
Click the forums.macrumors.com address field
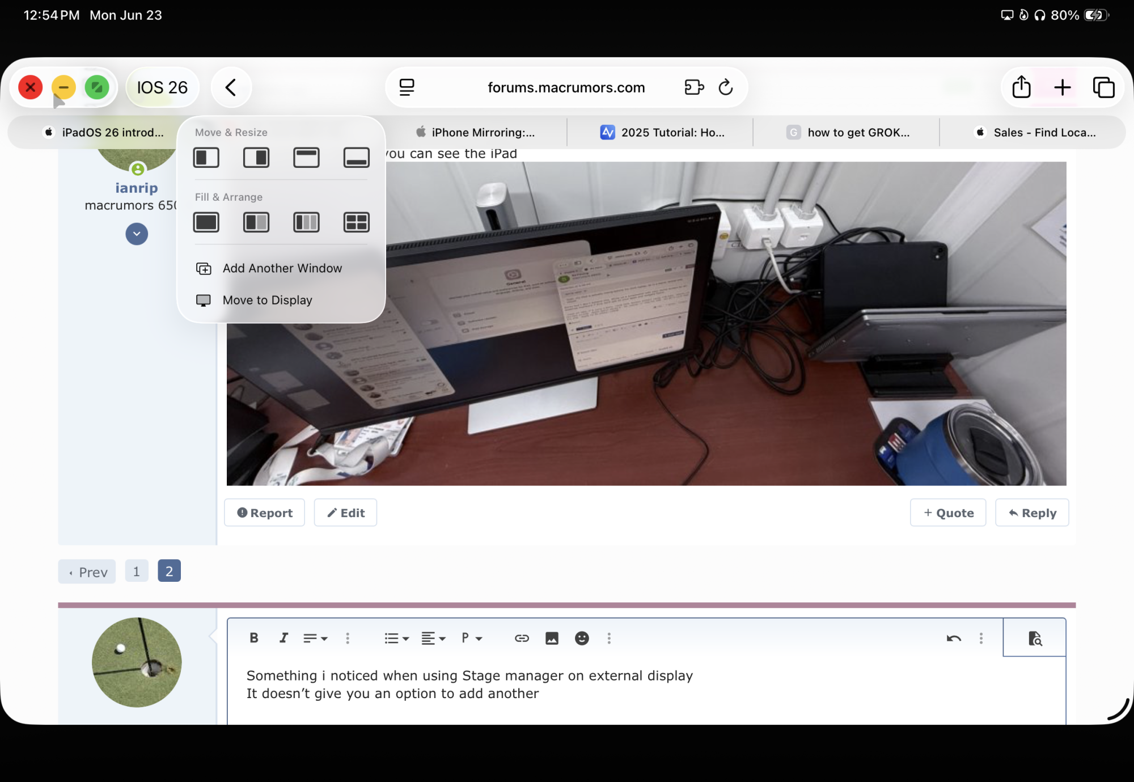566,87
